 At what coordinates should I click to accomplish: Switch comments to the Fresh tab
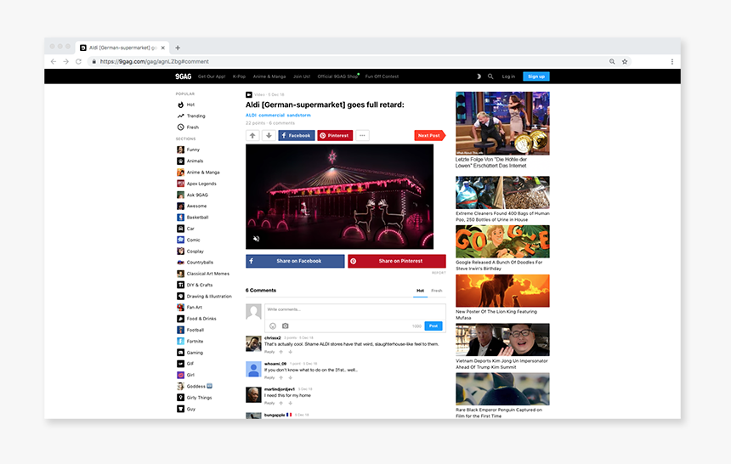tap(436, 291)
